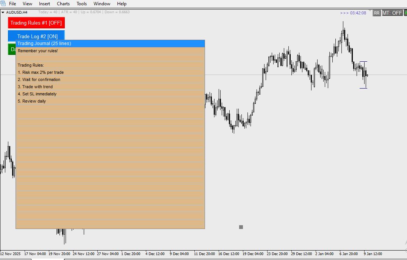407x260 pixels.
Task: Open the Charts menu
Action: (63, 4)
